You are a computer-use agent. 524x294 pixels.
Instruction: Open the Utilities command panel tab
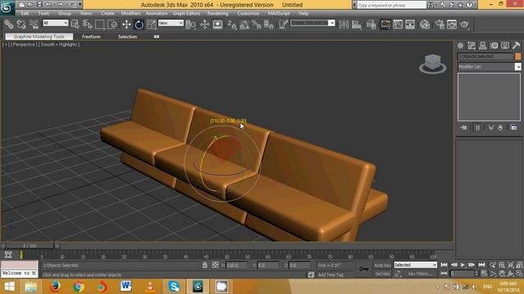516,46
